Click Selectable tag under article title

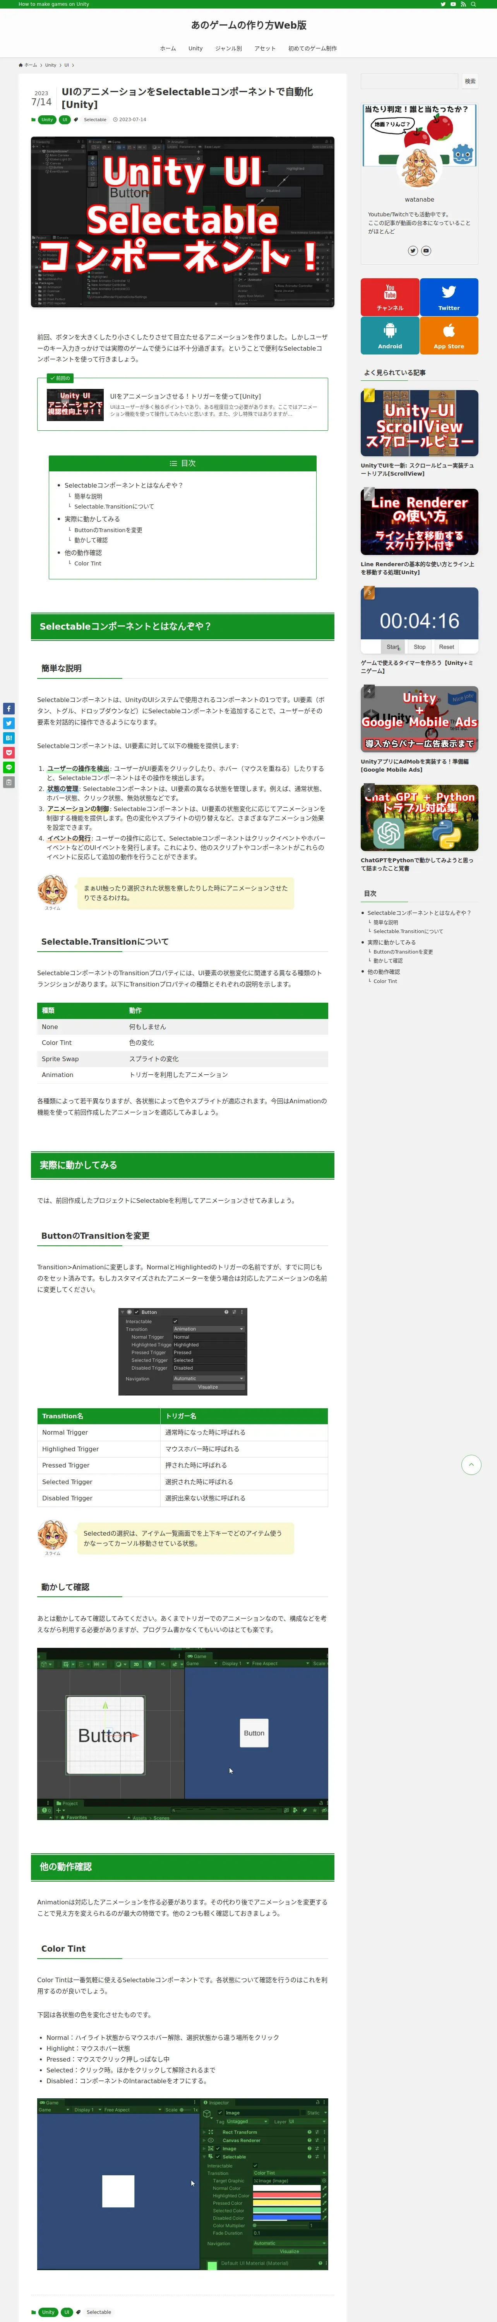coord(95,120)
